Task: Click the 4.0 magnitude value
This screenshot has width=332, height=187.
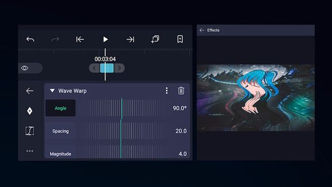Action: (x=183, y=154)
